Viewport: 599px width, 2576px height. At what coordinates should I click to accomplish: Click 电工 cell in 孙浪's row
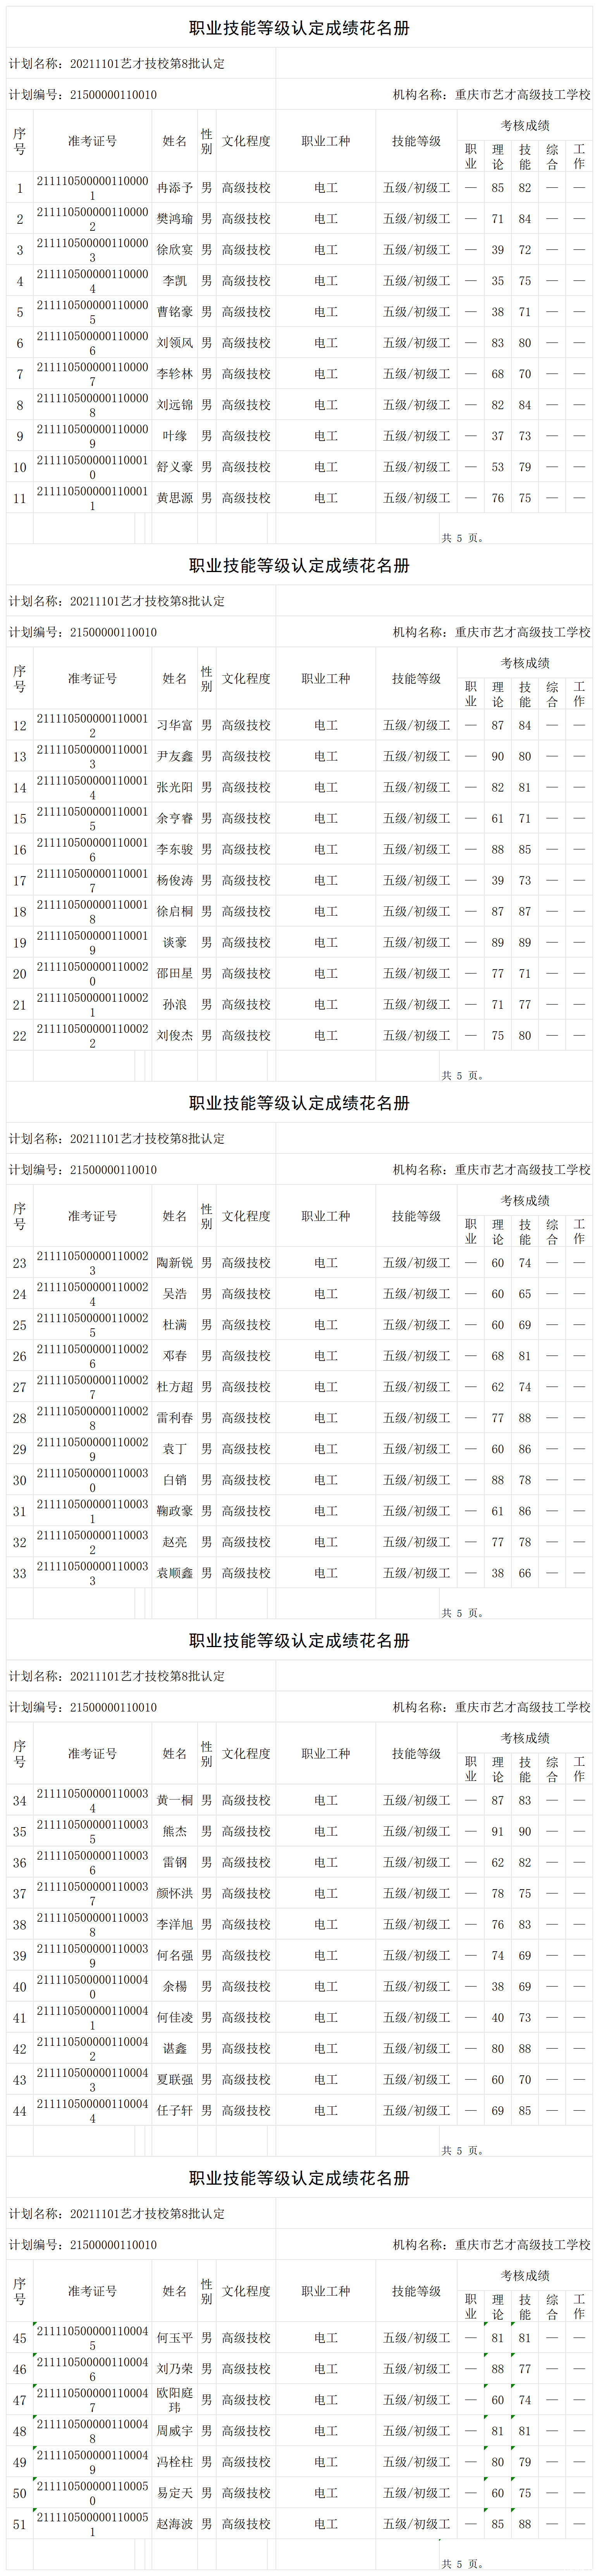(325, 1005)
